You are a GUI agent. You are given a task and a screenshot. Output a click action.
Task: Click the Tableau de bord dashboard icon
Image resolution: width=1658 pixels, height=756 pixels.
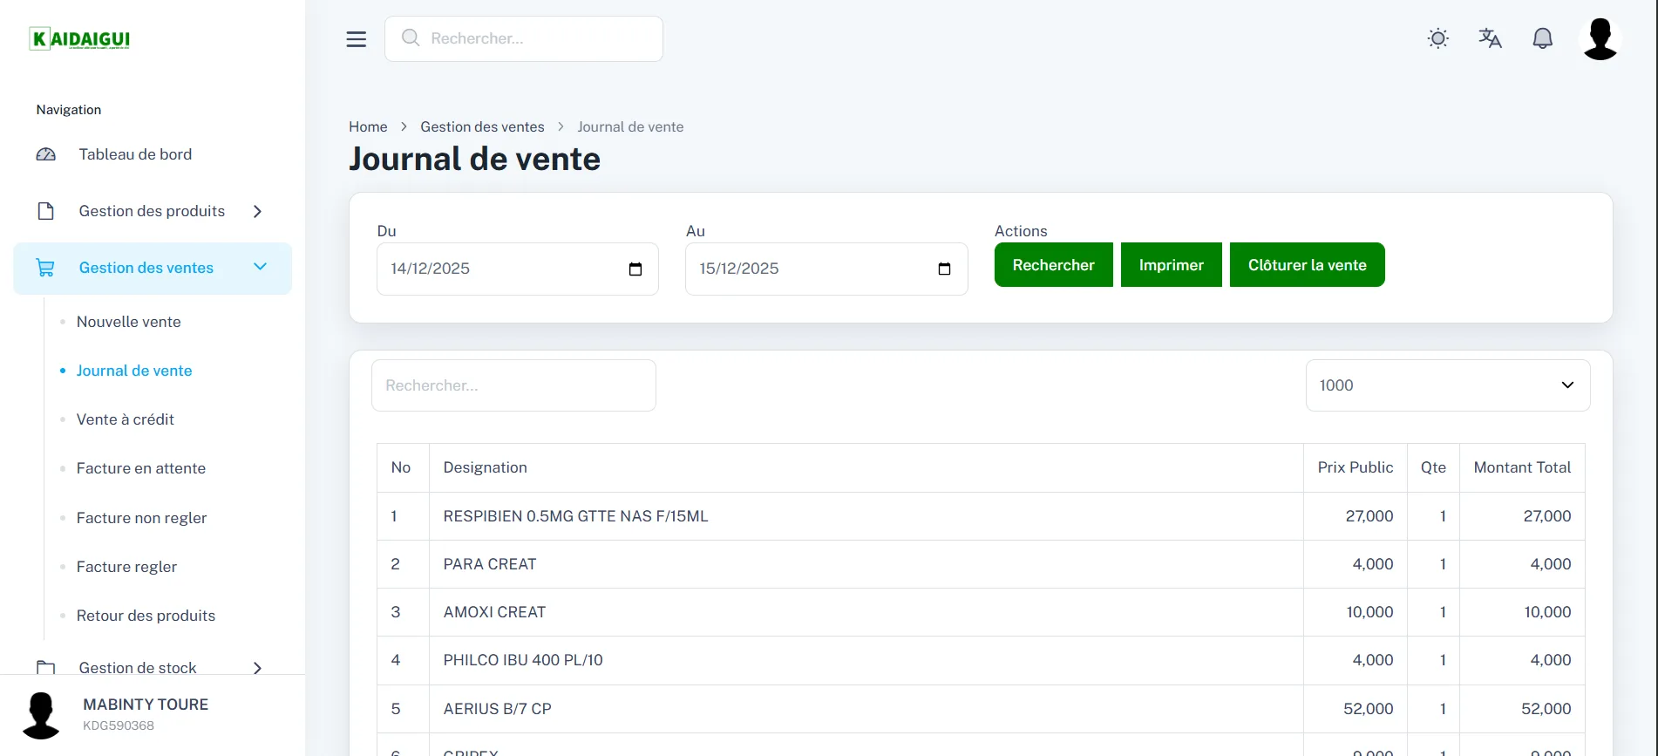click(46, 154)
